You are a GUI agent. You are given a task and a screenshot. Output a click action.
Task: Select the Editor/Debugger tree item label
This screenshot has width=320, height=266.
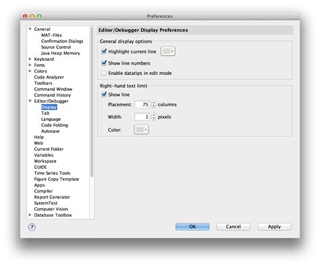51,101
